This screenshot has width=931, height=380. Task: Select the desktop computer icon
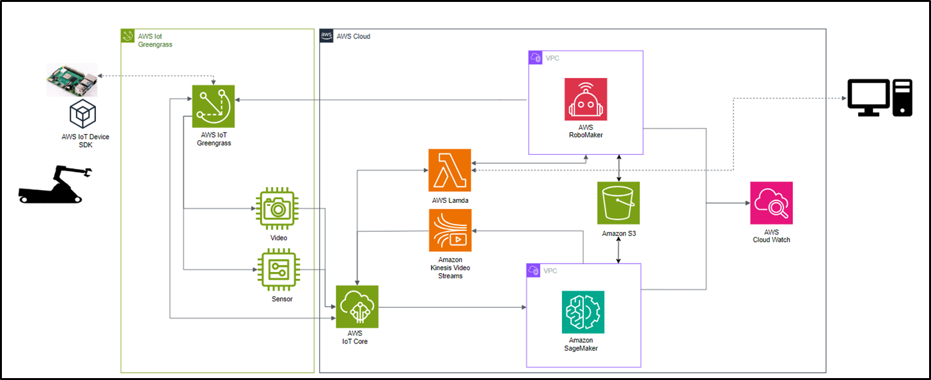click(x=879, y=98)
